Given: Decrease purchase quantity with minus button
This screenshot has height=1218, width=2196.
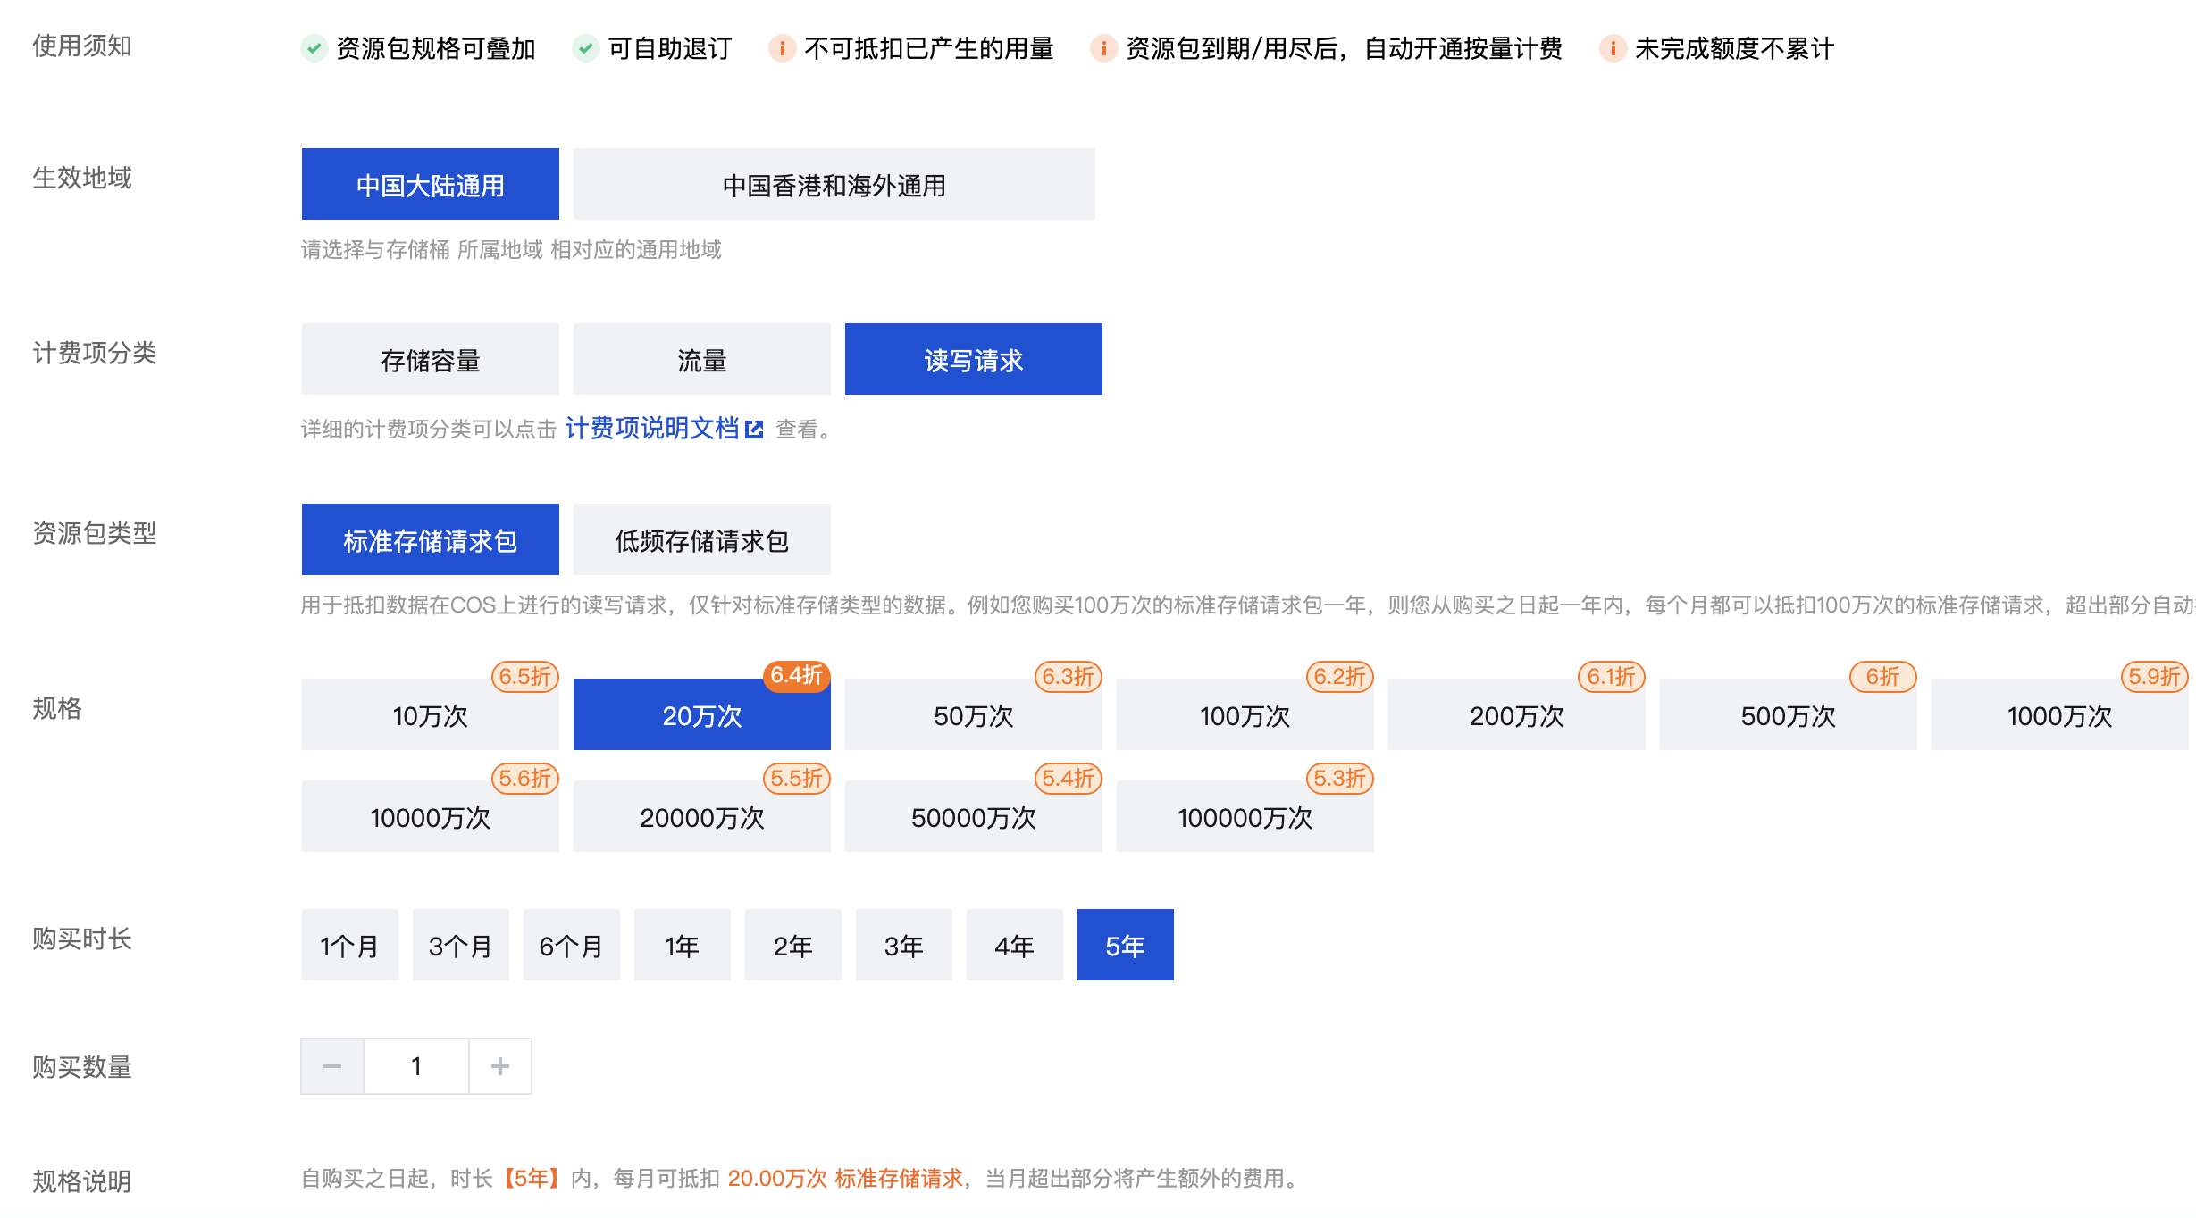Looking at the screenshot, I should click(332, 1066).
